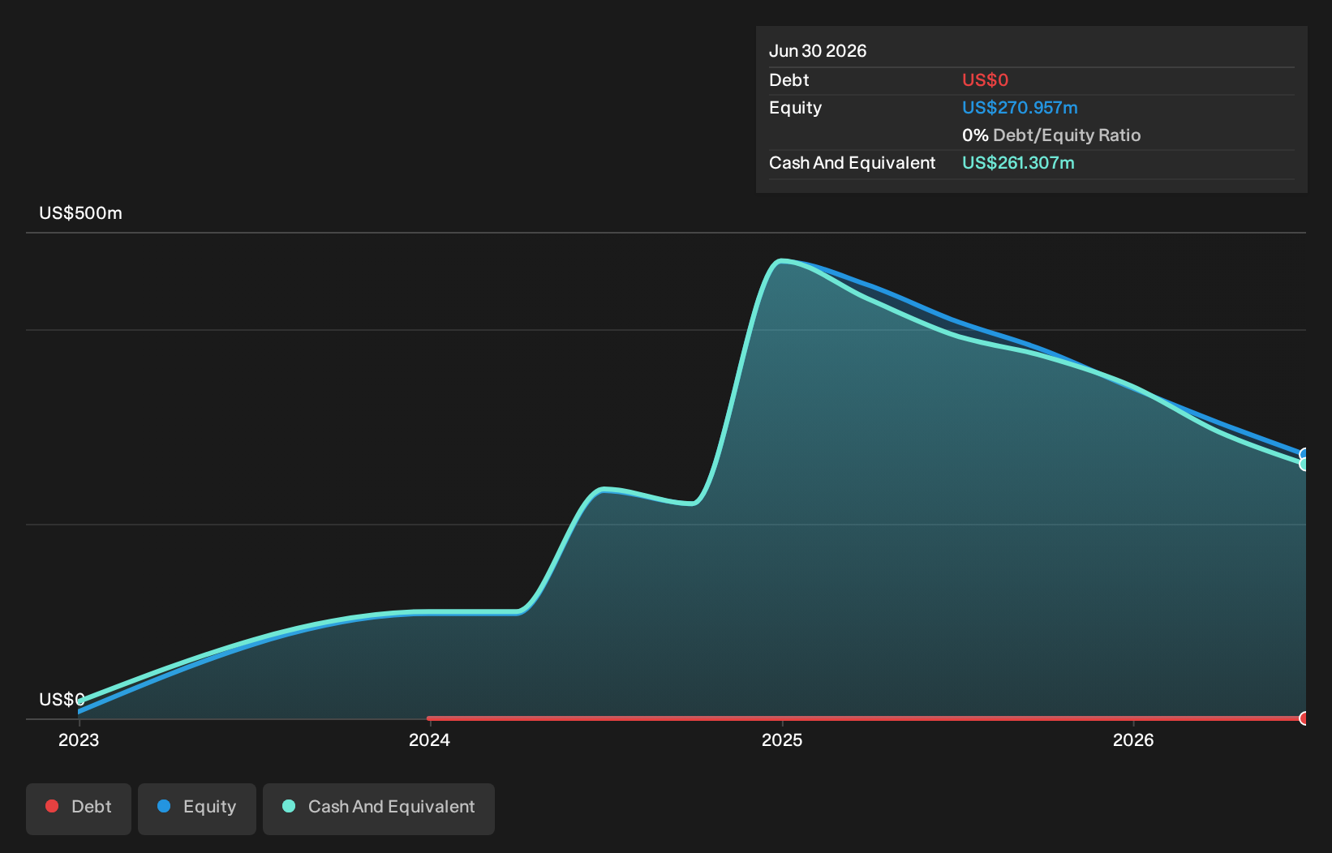The width and height of the screenshot is (1332, 853).
Task: Toggle the Equity series legend button
Action: pos(197,808)
